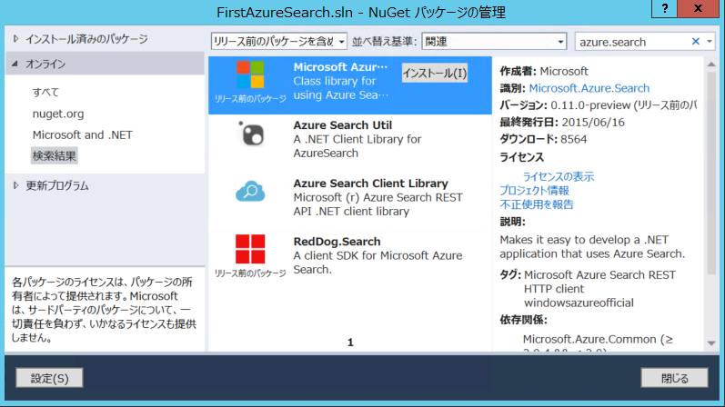Click the 設定(S) button
The height and width of the screenshot is (407, 725).
tap(49, 378)
